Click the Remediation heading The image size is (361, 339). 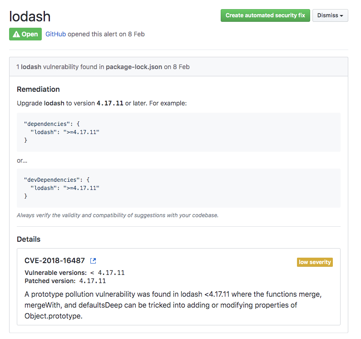(x=38, y=89)
